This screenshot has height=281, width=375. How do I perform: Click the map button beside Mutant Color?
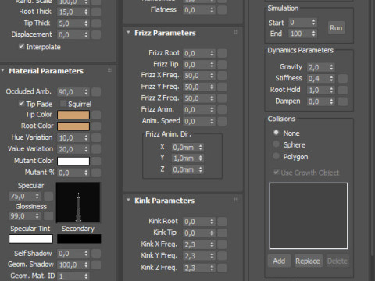point(96,161)
